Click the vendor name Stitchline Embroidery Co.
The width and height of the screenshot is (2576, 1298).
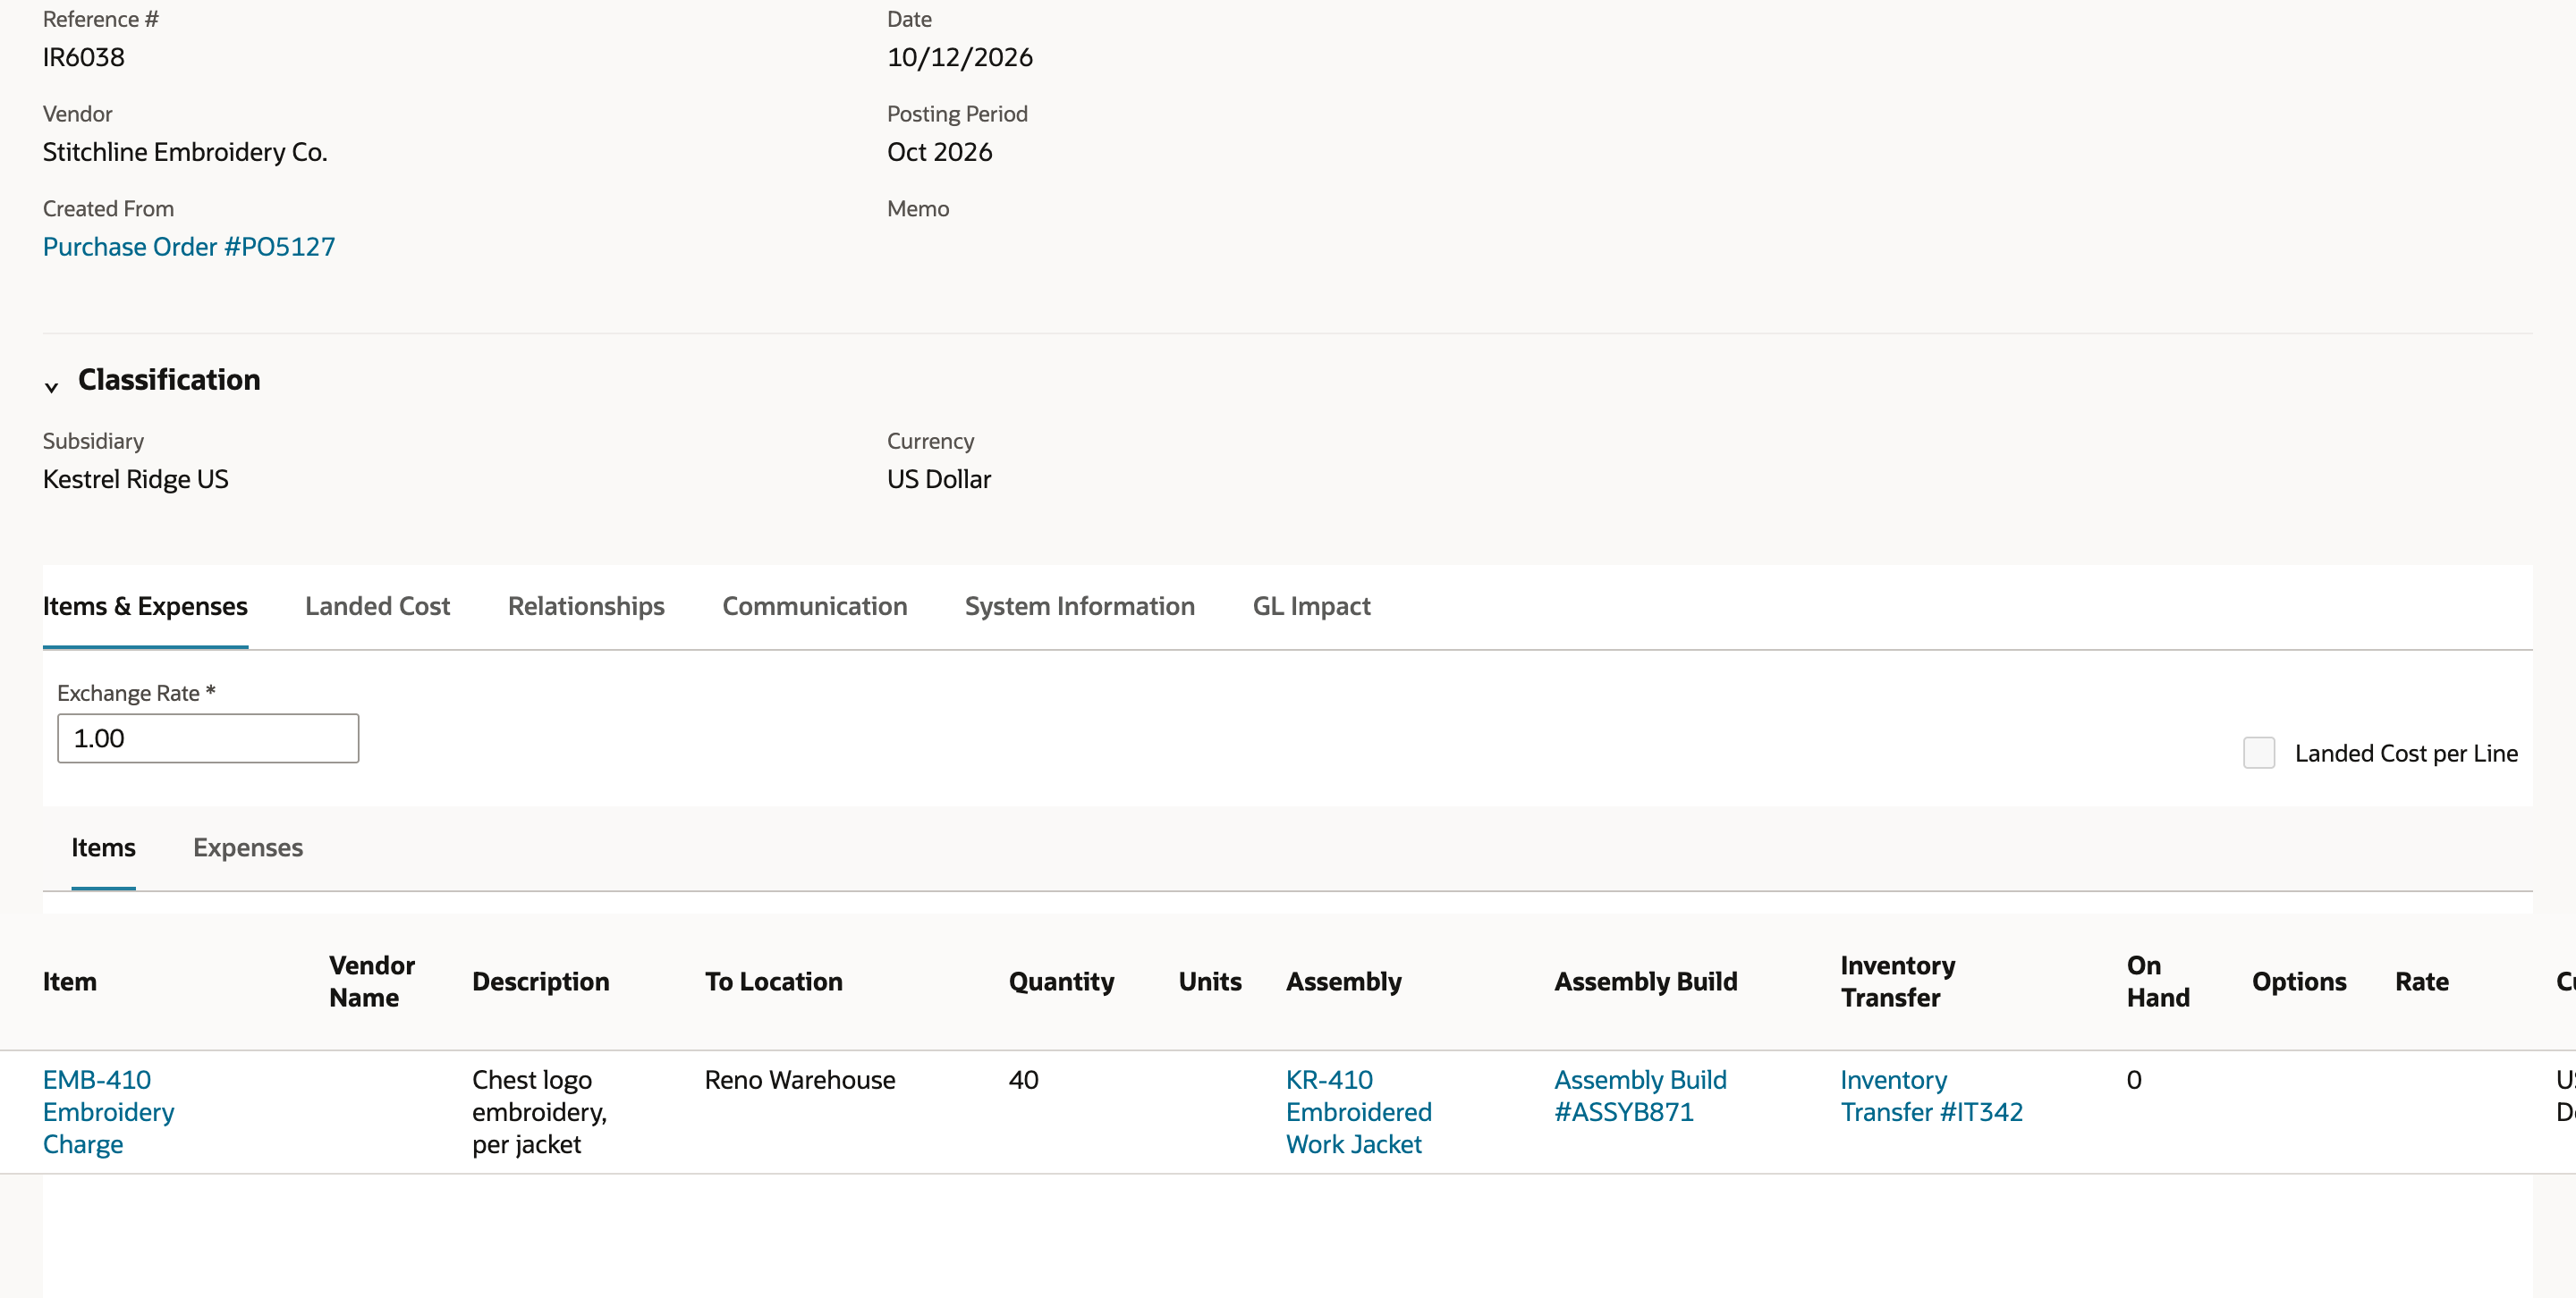tap(185, 152)
